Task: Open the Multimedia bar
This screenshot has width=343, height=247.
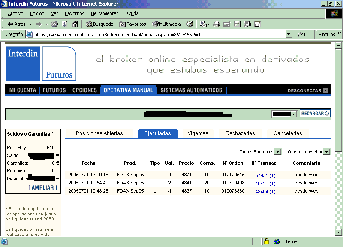Action: click(166, 24)
